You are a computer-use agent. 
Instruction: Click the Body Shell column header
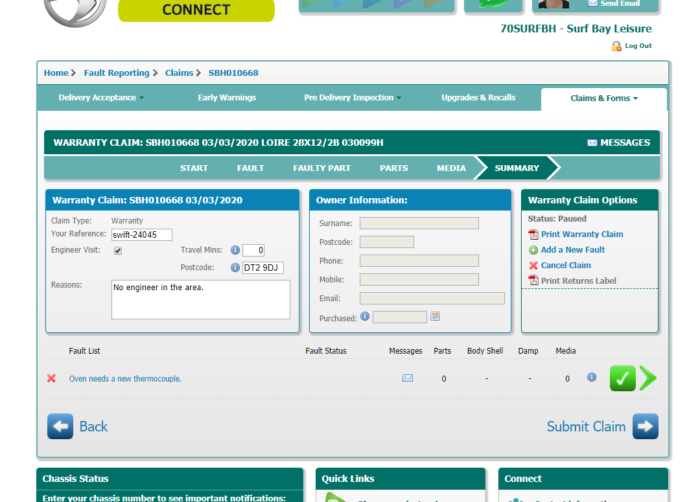[x=485, y=350]
